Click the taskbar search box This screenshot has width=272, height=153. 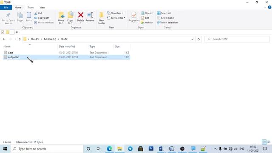(x=47, y=149)
